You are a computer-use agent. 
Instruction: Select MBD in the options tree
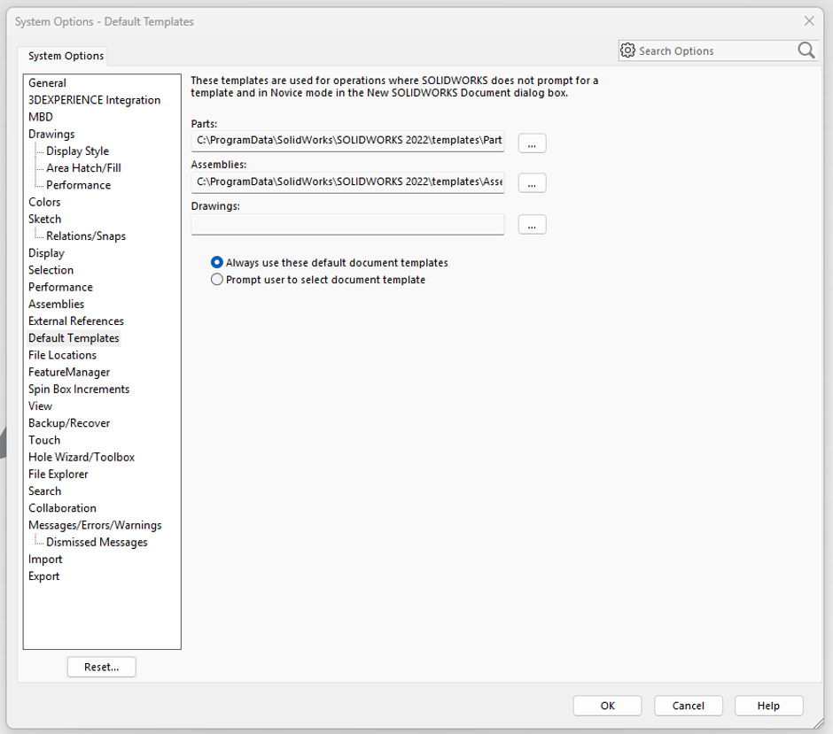point(41,117)
